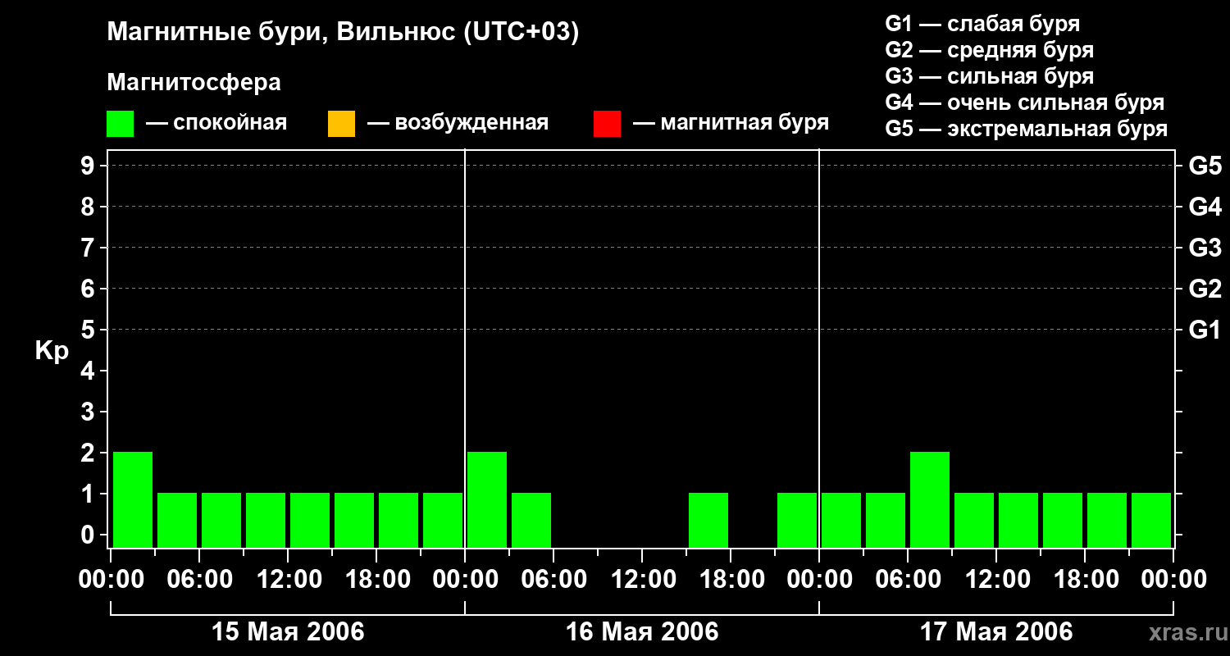Click the "15 Мая 2006" date label
The height and width of the screenshot is (656, 1230).
click(x=288, y=631)
